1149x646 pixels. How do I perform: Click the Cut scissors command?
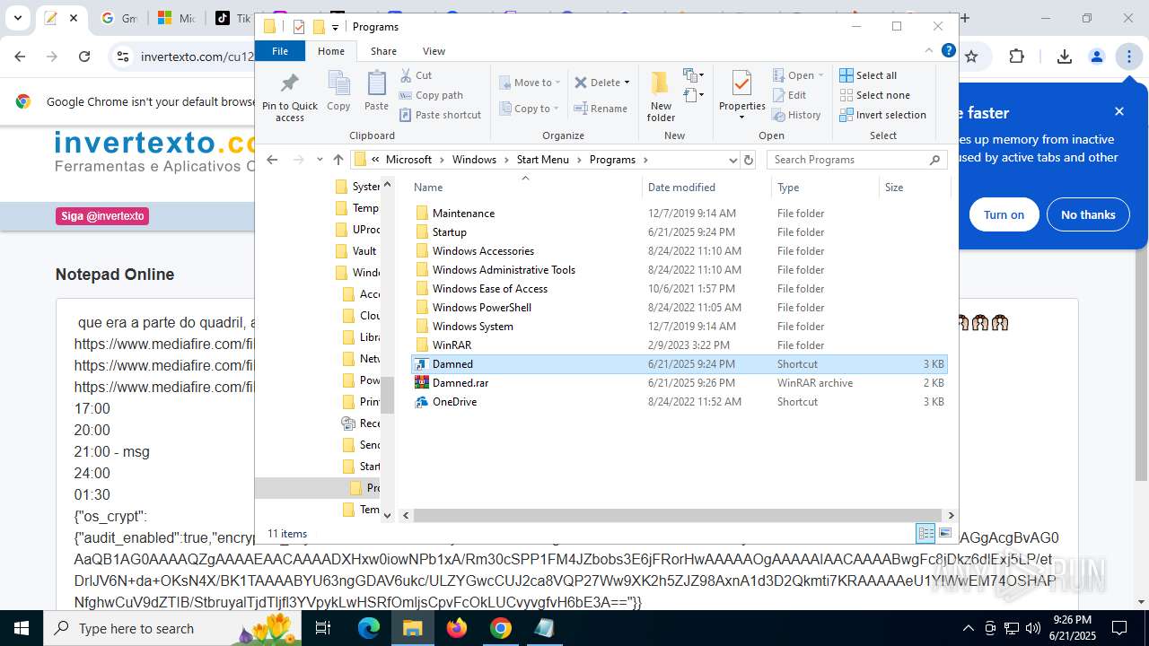[x=416, y=75]
